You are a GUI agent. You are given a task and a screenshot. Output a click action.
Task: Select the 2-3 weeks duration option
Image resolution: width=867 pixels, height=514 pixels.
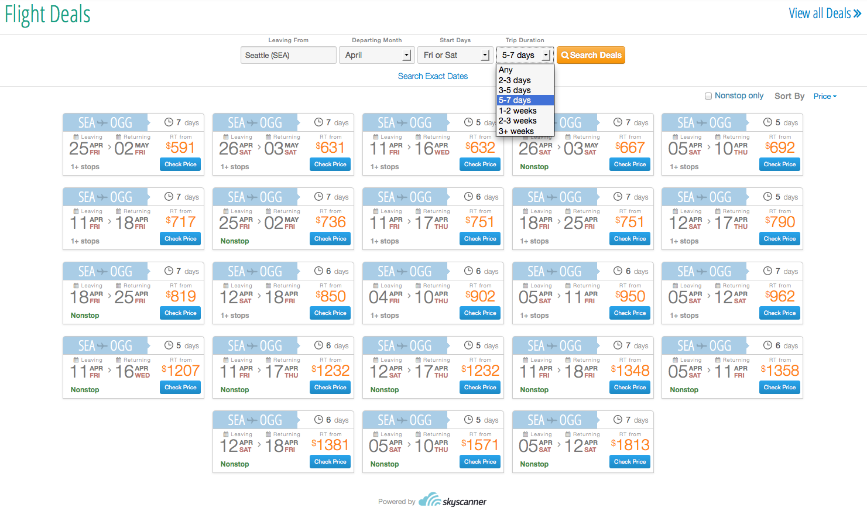525,121
